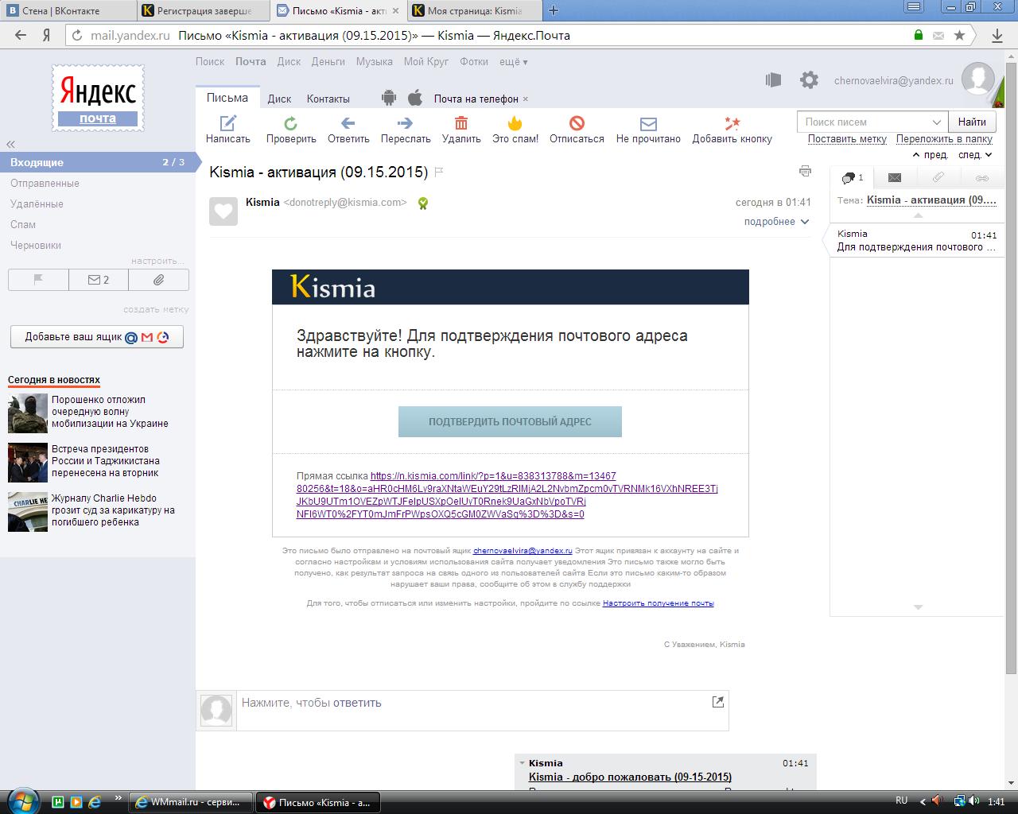Open the Письма tab
1018x814 pixels.
pyautogui.click(x=227, y=98)
